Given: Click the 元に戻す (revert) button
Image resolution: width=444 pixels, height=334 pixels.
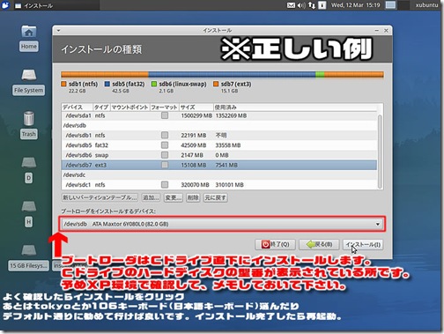Looking at the screenshot, I should (215, 197).
